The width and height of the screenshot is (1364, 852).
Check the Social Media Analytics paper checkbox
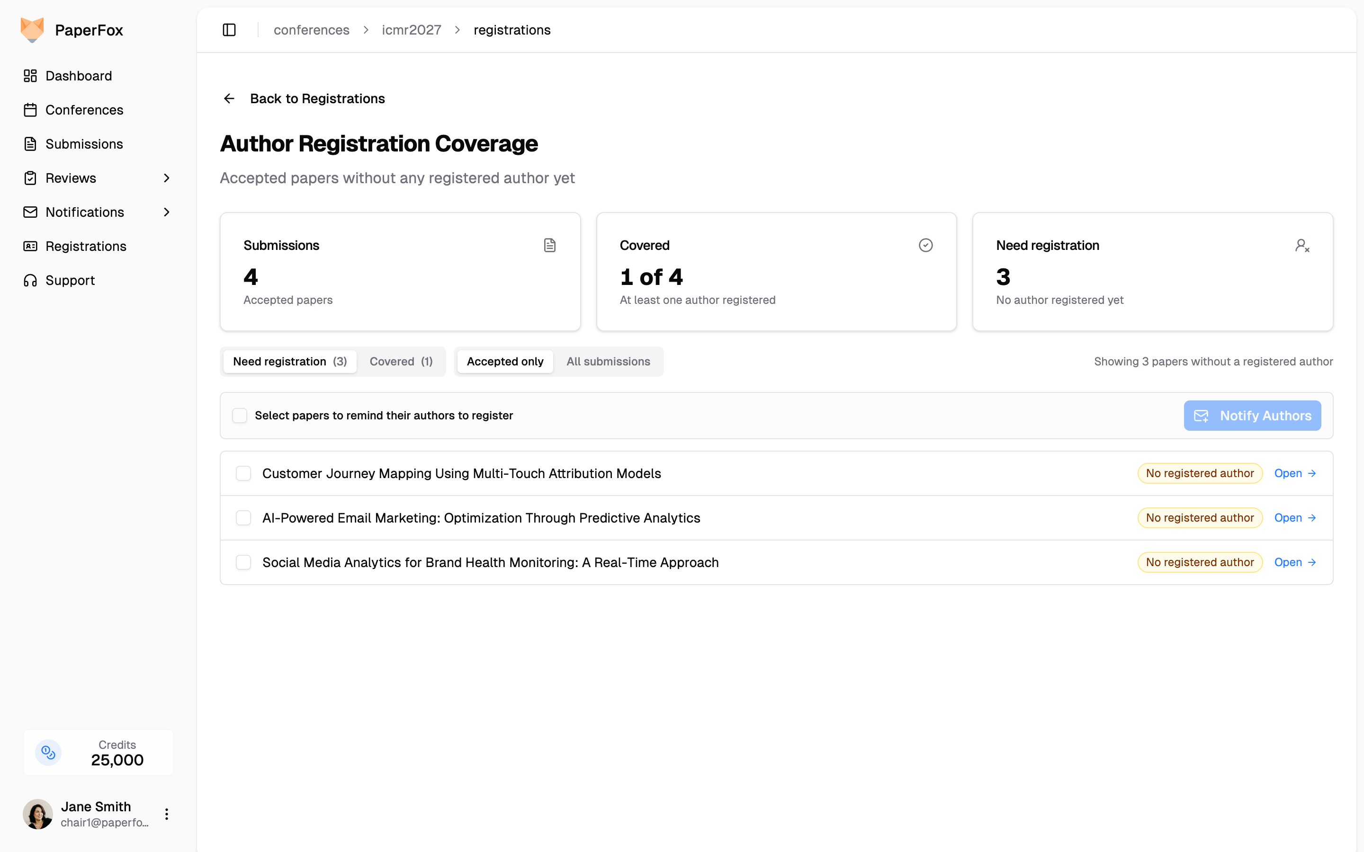pyautogui.click(x=243, y=562)
